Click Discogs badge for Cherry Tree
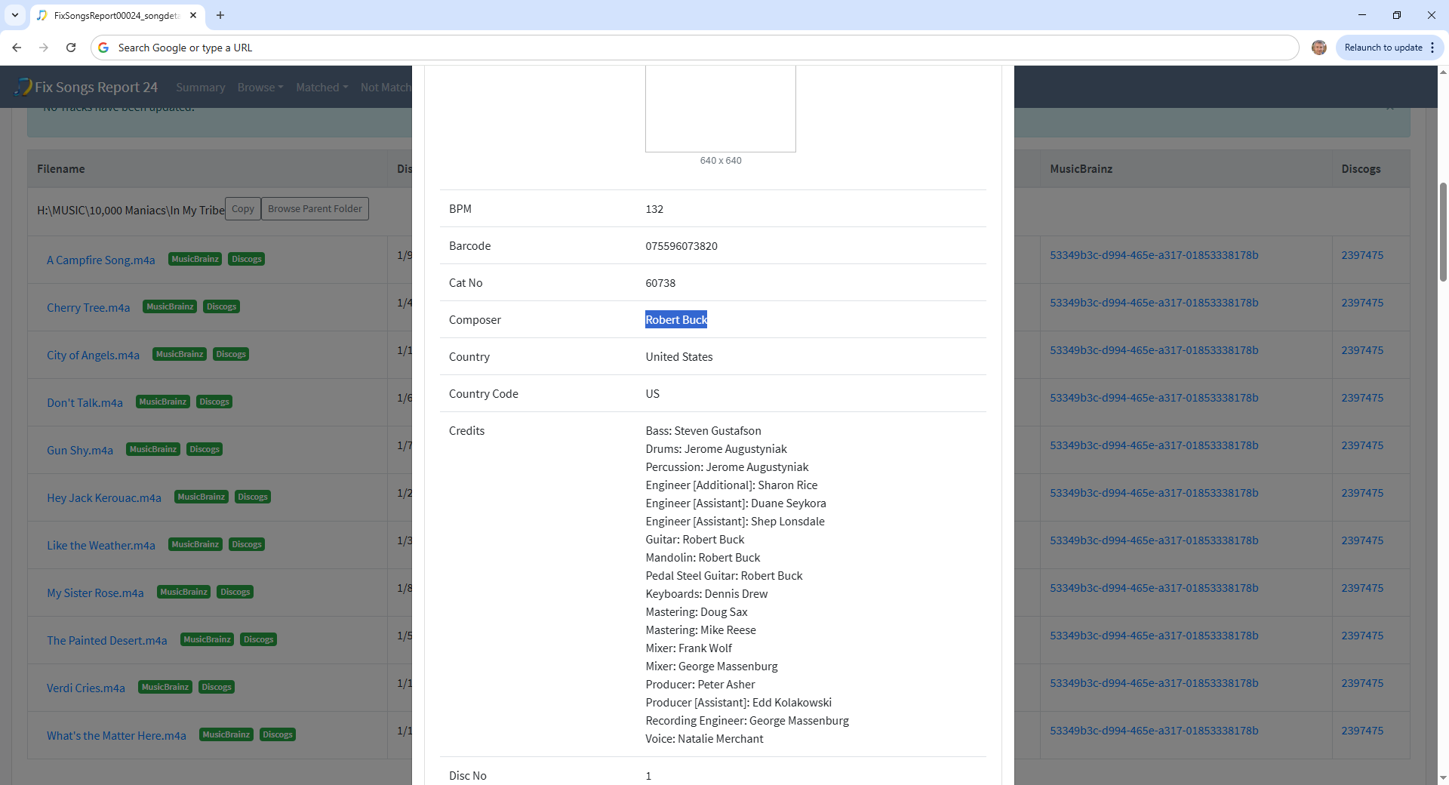The width and height of the screenshot is (1449, 785). click(x=221, y=307)
